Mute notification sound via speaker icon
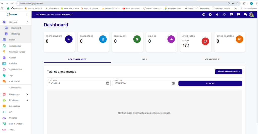The width and height of the screenshot is (258, 134). (217, 15)
